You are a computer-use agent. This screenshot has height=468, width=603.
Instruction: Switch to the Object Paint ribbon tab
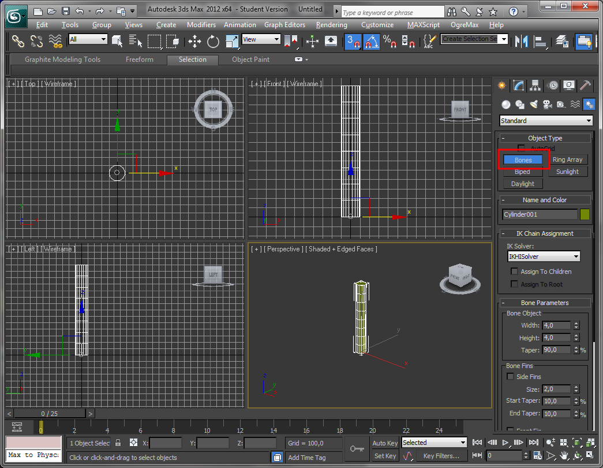(x=250, y=59)
